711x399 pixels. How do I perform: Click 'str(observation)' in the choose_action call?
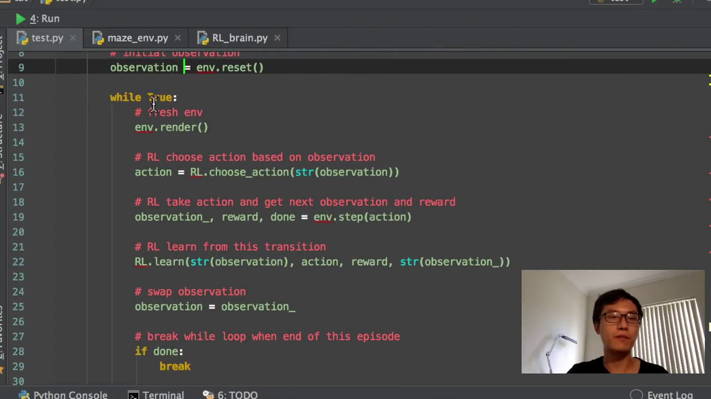point(344,172)
